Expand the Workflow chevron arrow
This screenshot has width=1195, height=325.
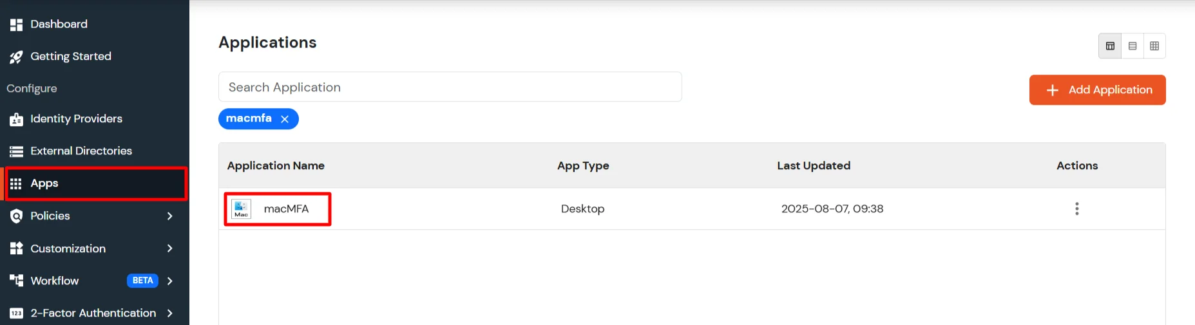point(170,281)
